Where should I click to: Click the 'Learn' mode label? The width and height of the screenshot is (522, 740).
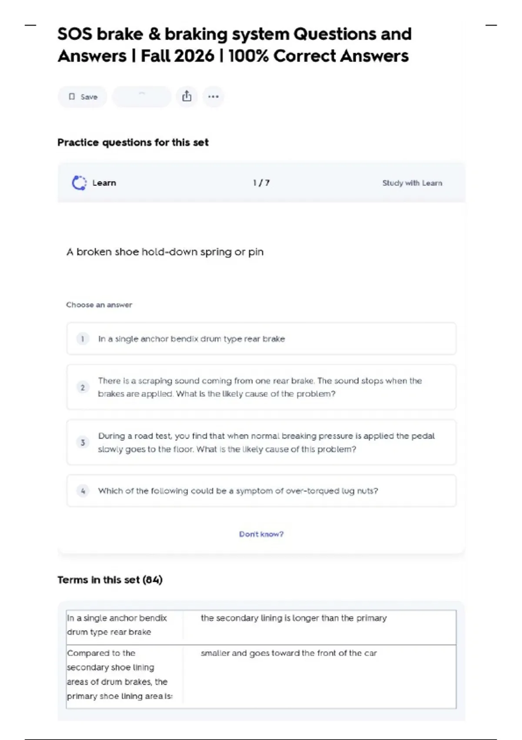(x=104, y=183)
